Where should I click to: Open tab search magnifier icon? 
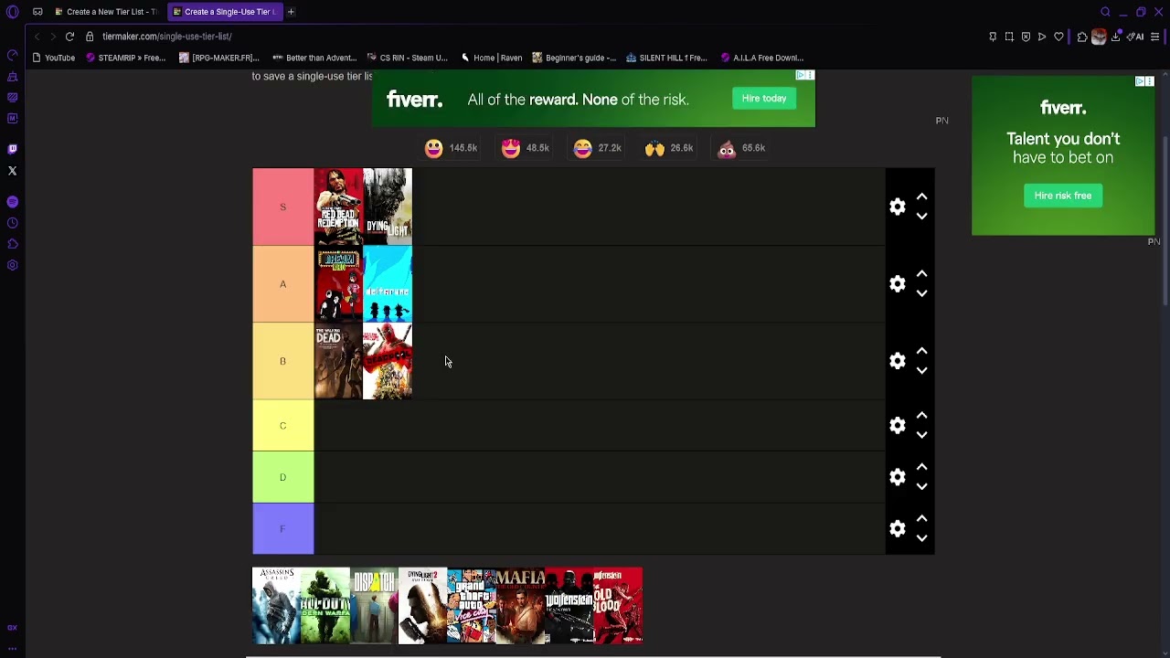click(1105, 12)
